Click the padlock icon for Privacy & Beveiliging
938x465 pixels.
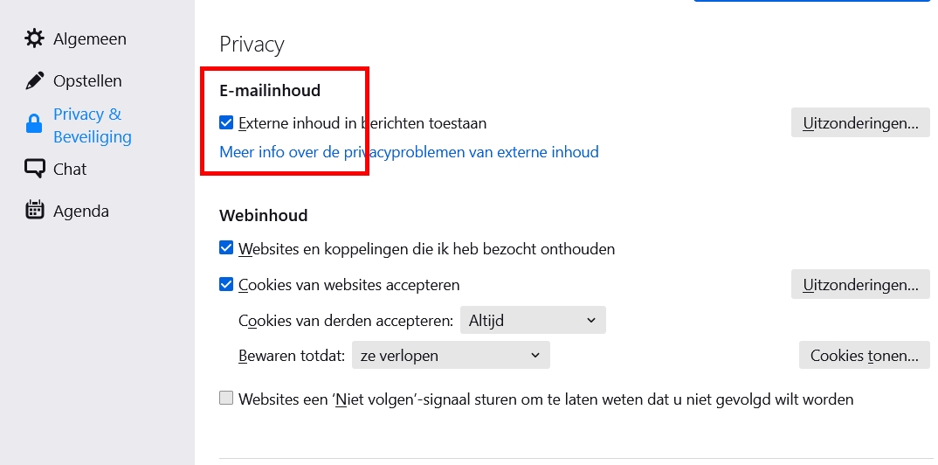coord(34,125)
